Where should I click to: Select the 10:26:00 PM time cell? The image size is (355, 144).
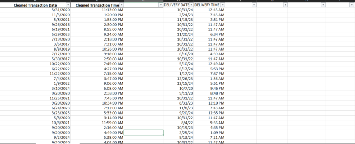[x=97, y=49]
